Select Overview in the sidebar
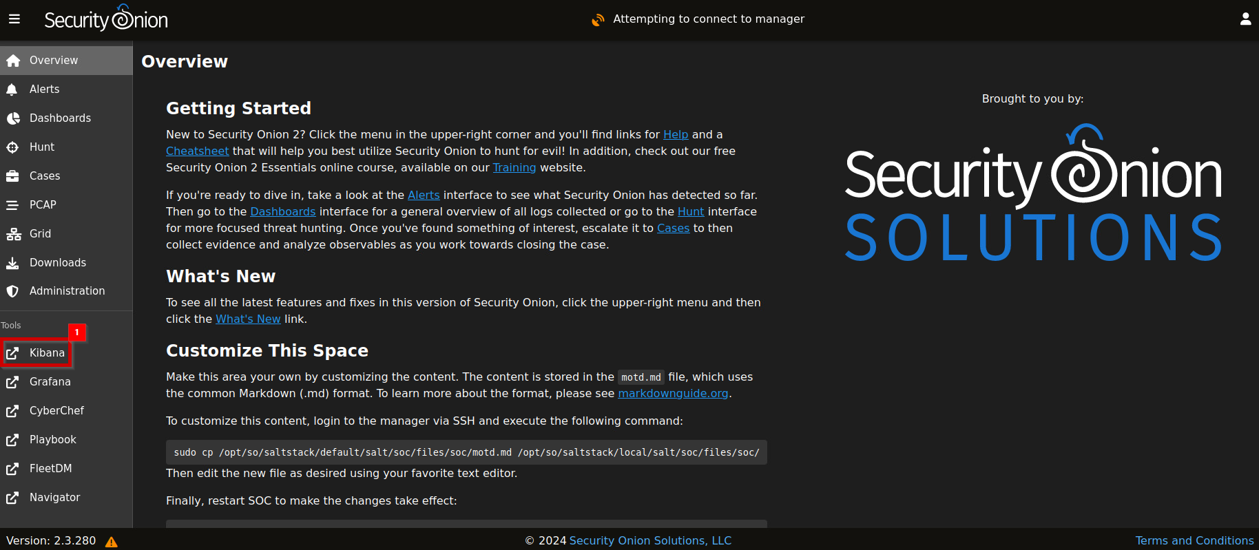Image resolution: width=1259 pixels, height=550 pixels. [x=54, y=61]
